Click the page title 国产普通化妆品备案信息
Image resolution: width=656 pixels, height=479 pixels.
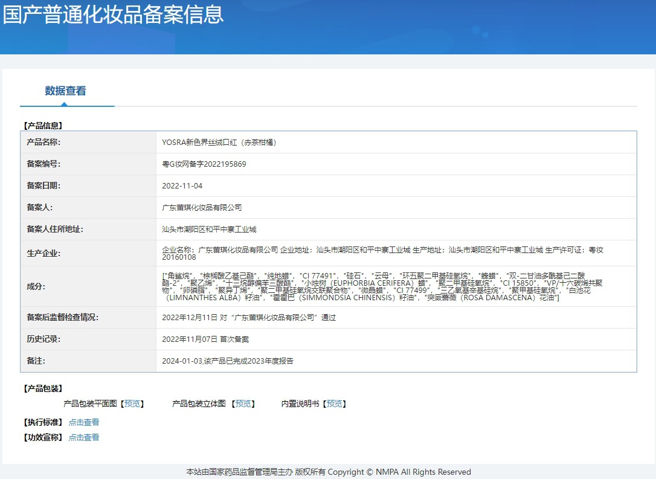pyautogui.click(x=114, y=14)
